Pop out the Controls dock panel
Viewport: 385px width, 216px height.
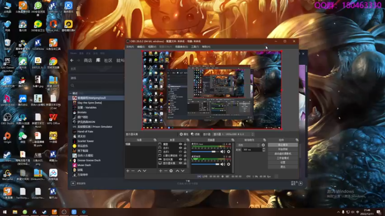click(297, 140)
